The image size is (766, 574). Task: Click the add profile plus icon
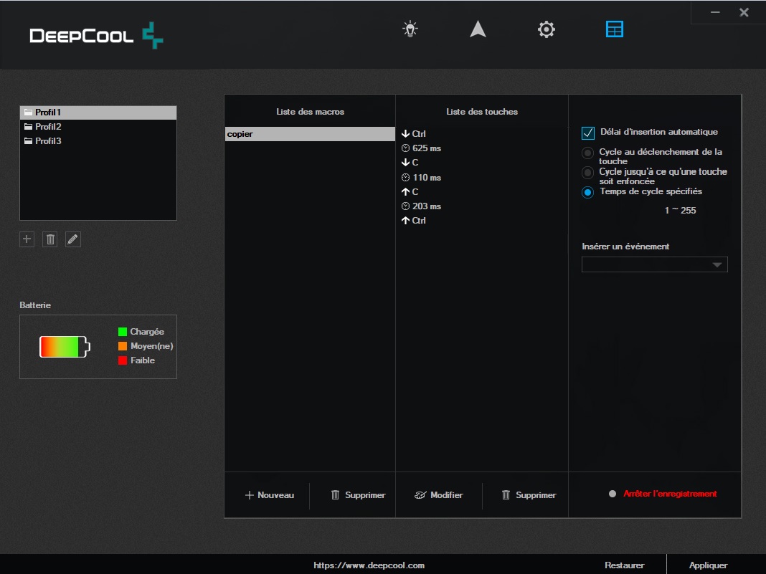click(27, 239)
